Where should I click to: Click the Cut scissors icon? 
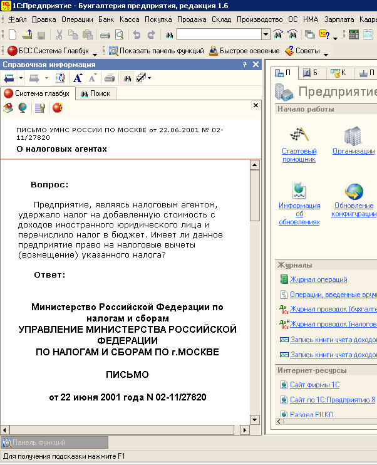(59, 34)
